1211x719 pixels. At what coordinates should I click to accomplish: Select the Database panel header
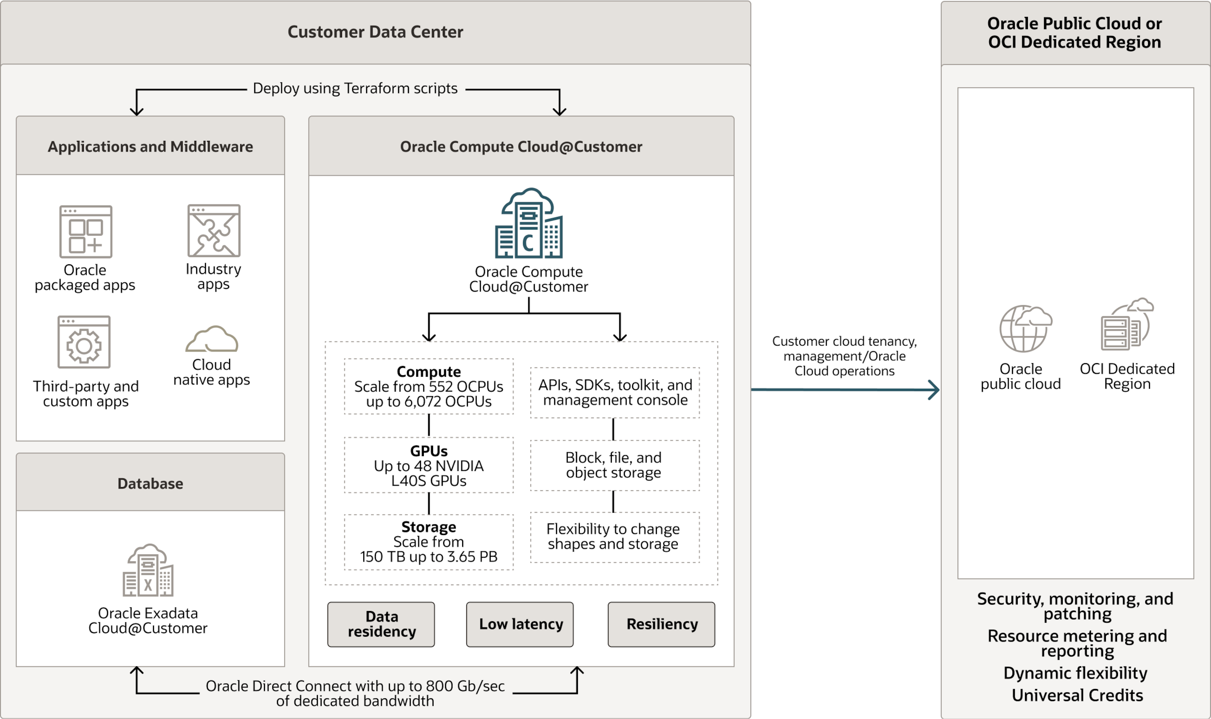(150, 483)
